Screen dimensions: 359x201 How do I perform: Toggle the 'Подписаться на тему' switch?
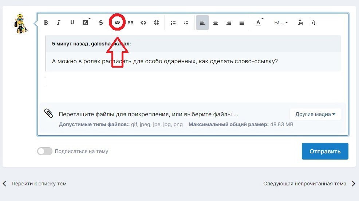click(x=45, y=151)
